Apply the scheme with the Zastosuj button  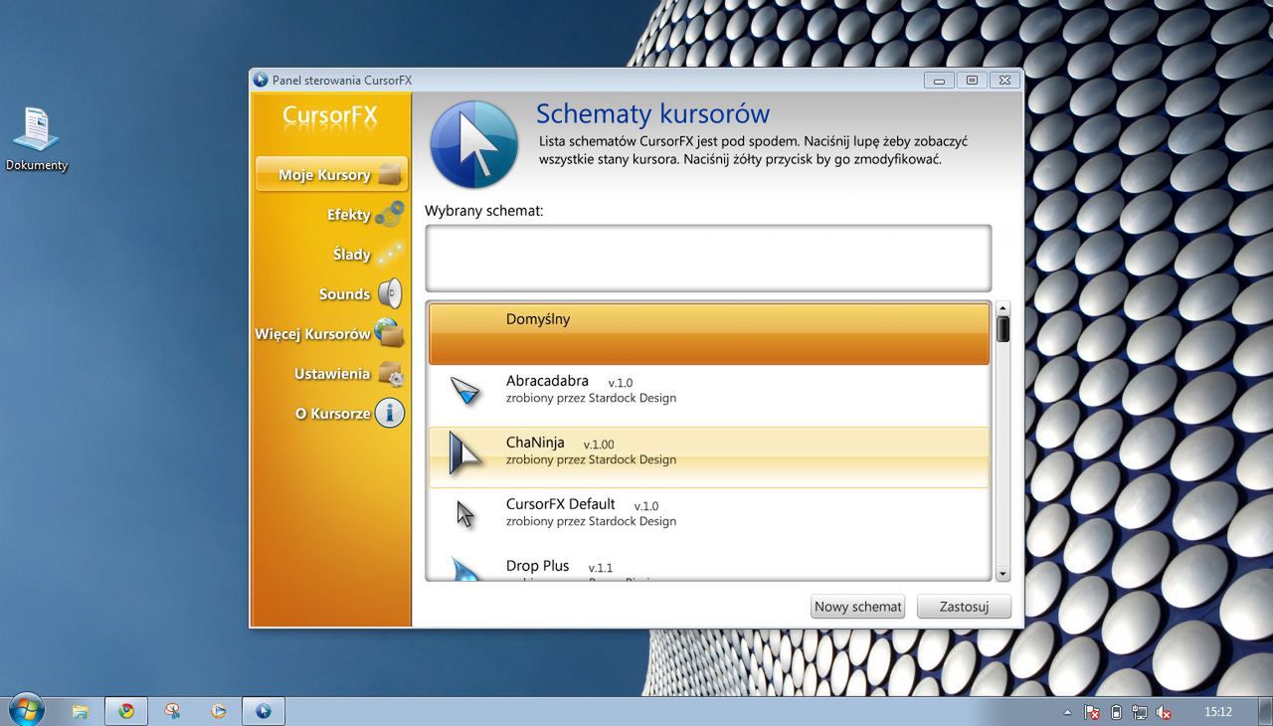(964, 607)
